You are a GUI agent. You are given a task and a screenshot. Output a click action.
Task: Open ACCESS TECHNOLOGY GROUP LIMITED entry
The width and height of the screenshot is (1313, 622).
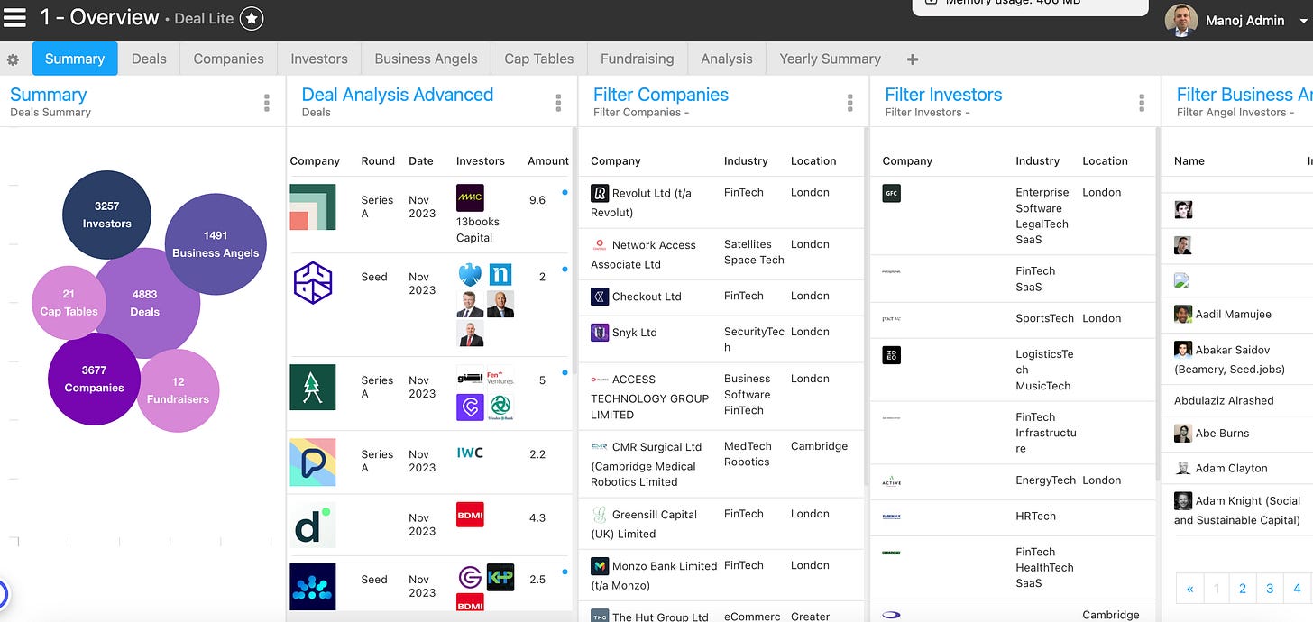click(x=649, y=397)
